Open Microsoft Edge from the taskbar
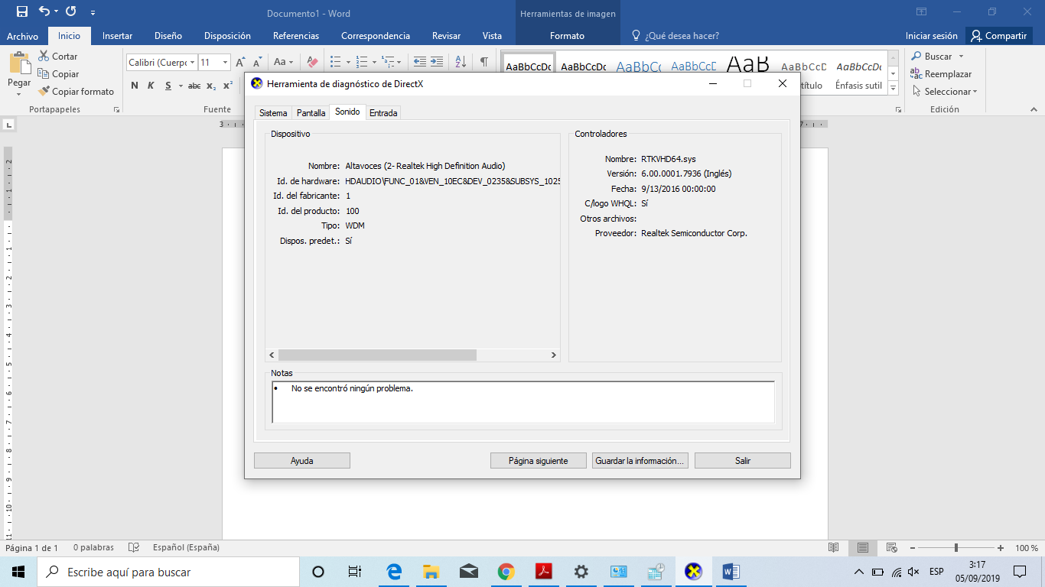1045x587 pixels. coord(395,572)
